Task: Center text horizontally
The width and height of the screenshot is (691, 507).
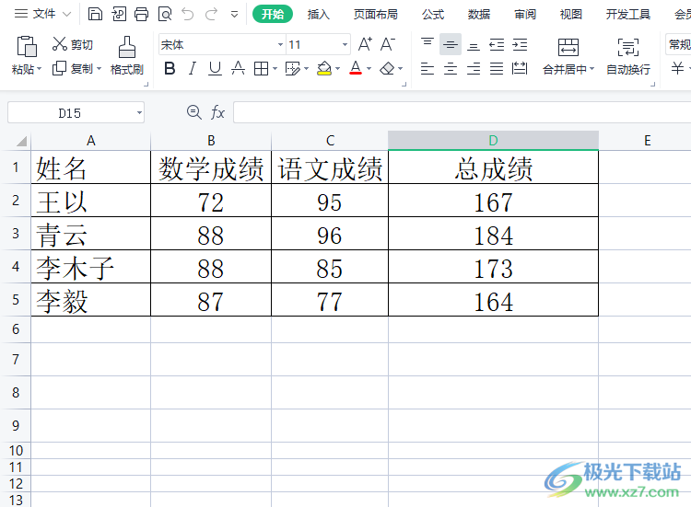Action: (451, 69)
